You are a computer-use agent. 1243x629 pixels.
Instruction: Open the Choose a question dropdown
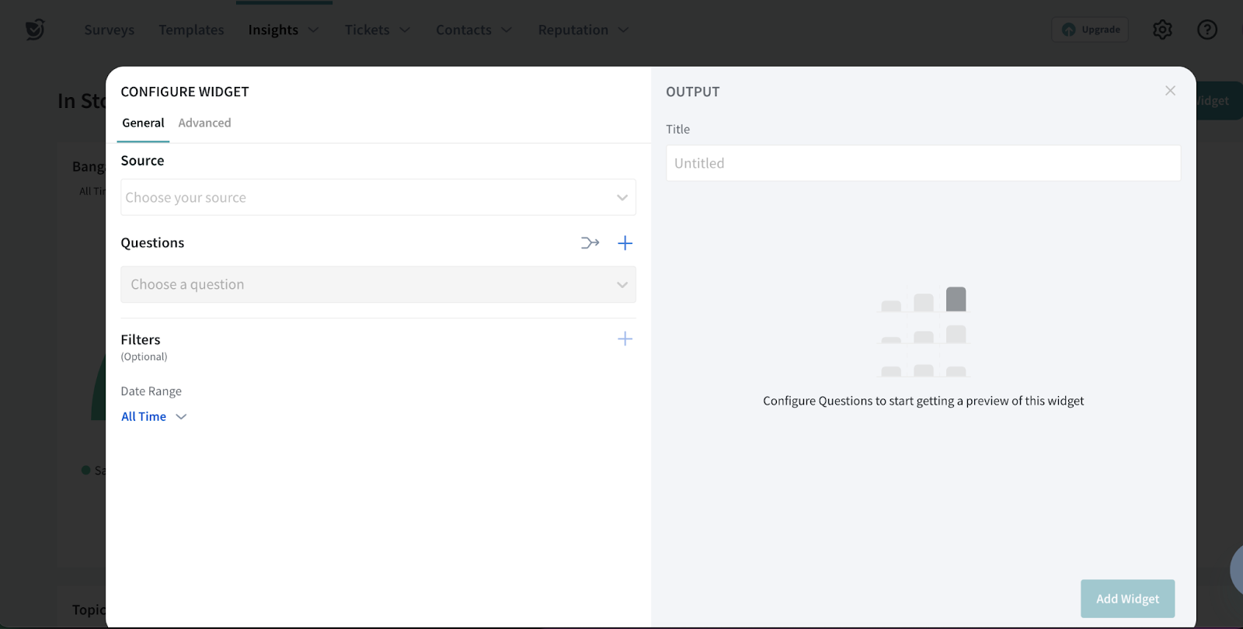[x=378, y=284]
